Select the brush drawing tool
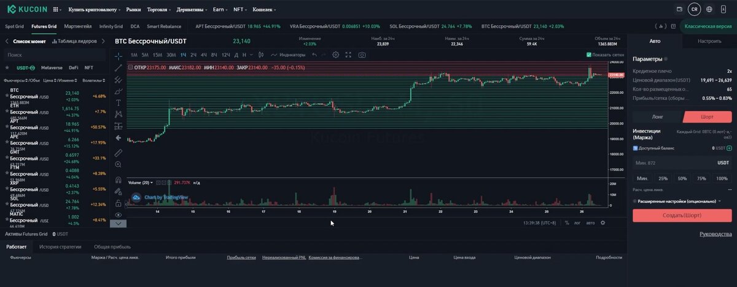This screenshot has height=287, width=737. (x=119, y=91)
